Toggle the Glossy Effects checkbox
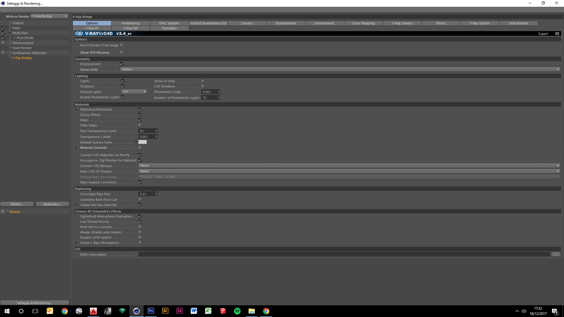The height and width of the screenshot is (317, 564). pos(140,115)
